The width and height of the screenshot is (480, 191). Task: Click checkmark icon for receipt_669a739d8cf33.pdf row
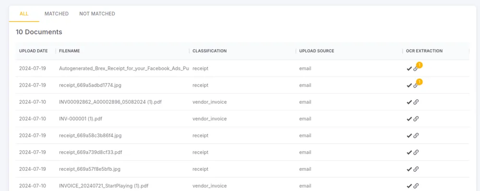click(x=409, y=153)
